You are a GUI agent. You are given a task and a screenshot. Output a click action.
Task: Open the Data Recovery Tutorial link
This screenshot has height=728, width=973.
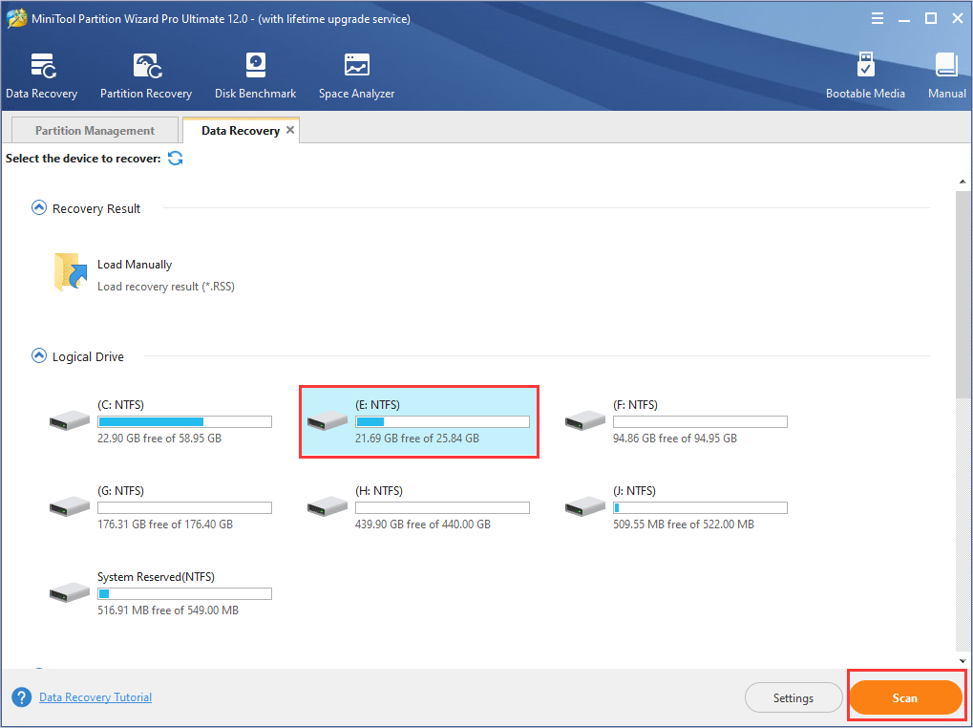coord(95,697)
